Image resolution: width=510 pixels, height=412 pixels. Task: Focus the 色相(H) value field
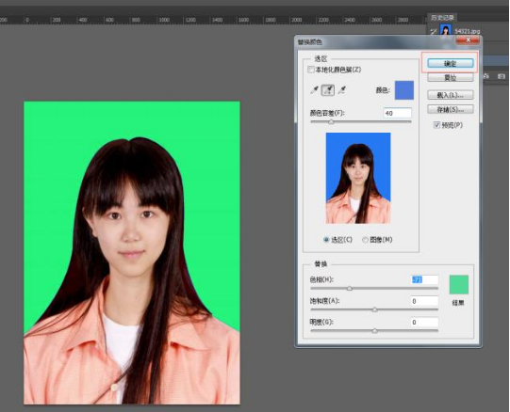pyautogui.click(x=424, y=279)
